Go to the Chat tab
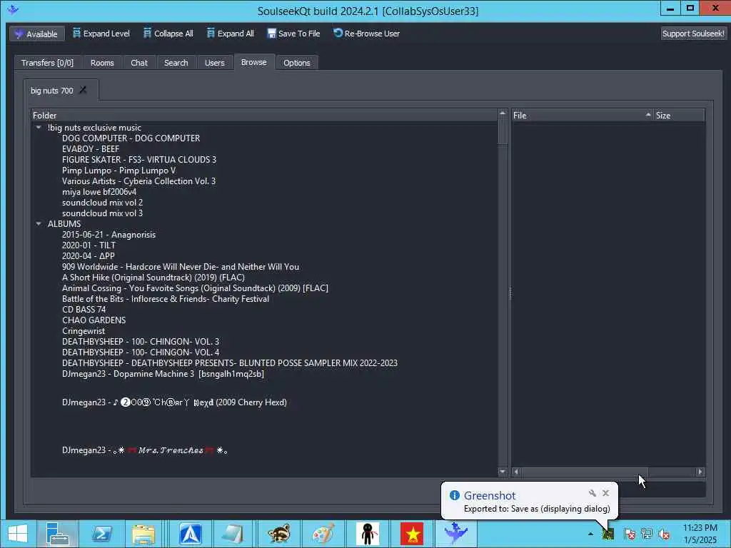Image resolution: width=731 pixels, height=548 pixels. tap(139, 63)
